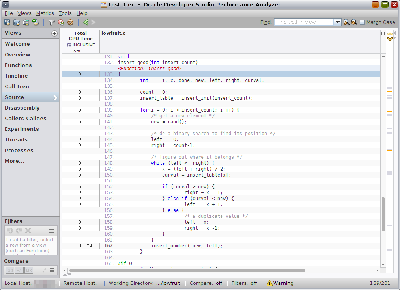
Task: Select source line 162 insert_number call
Action: [187, 246]
